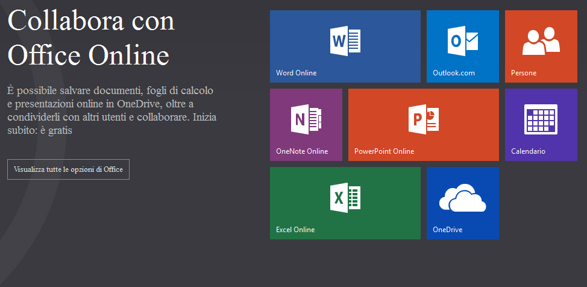Click the 'Word Online' tile label
Image resolution: width=587 pixels, height=287 pixels.
pyautogui.click(x=296, y=73)
